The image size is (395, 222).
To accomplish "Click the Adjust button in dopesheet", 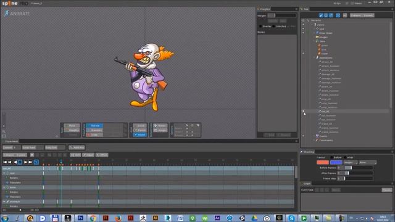I will [88, 155].
